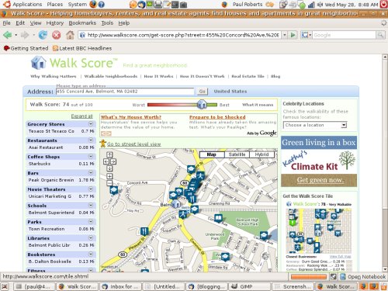This screenshot has height=291, width=388.
Task: Open the URL history dropdown arrow
Action: click(285, 35)
